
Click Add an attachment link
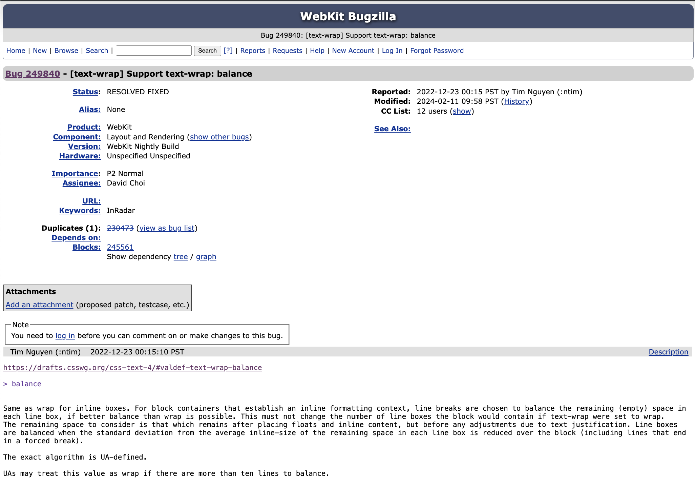[x=39, y=305]
